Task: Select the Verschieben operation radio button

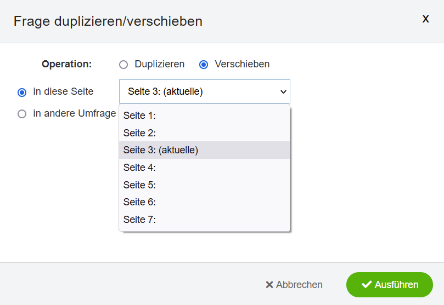Action: pos(204,65)
